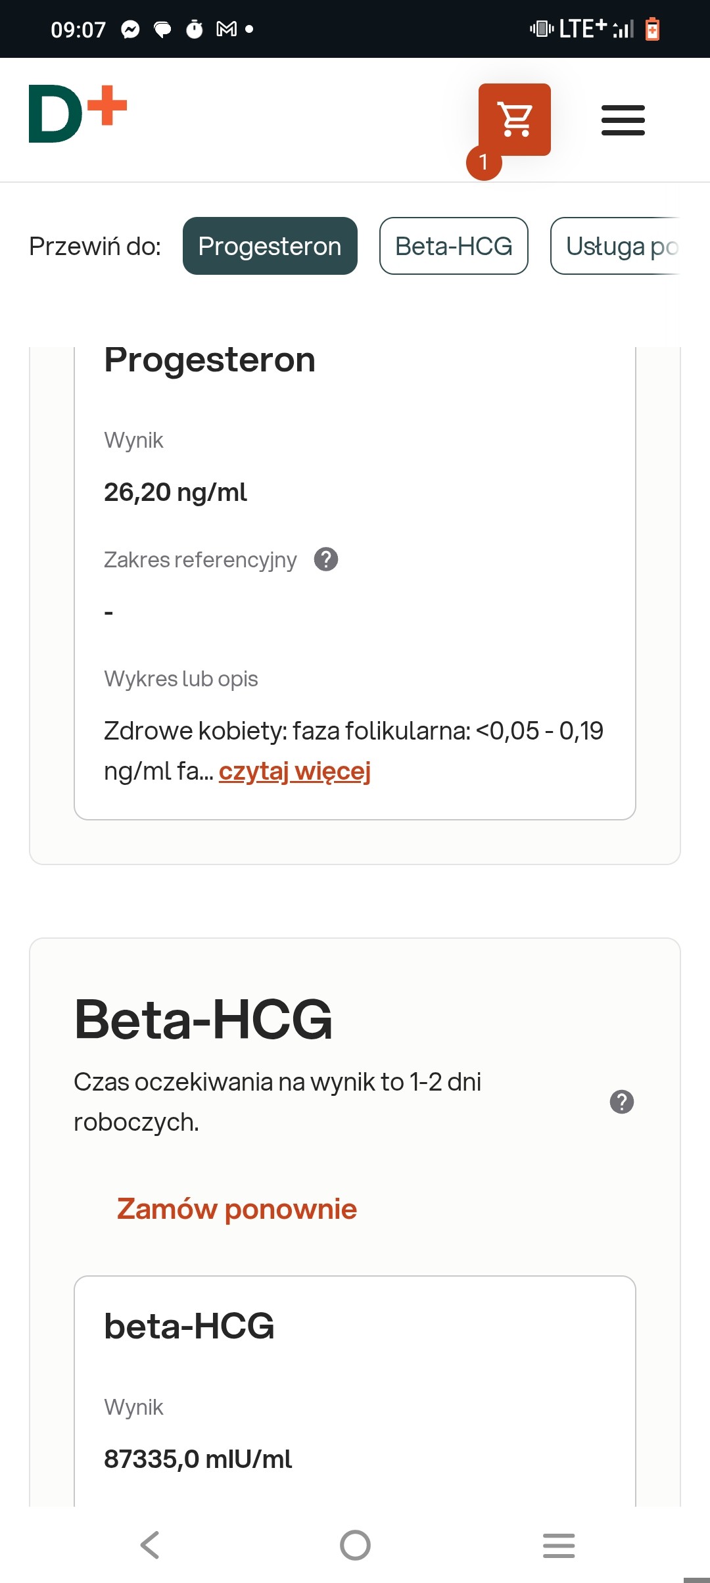
Task: Open the Android recent apps button
Action: click(559, 1545)
